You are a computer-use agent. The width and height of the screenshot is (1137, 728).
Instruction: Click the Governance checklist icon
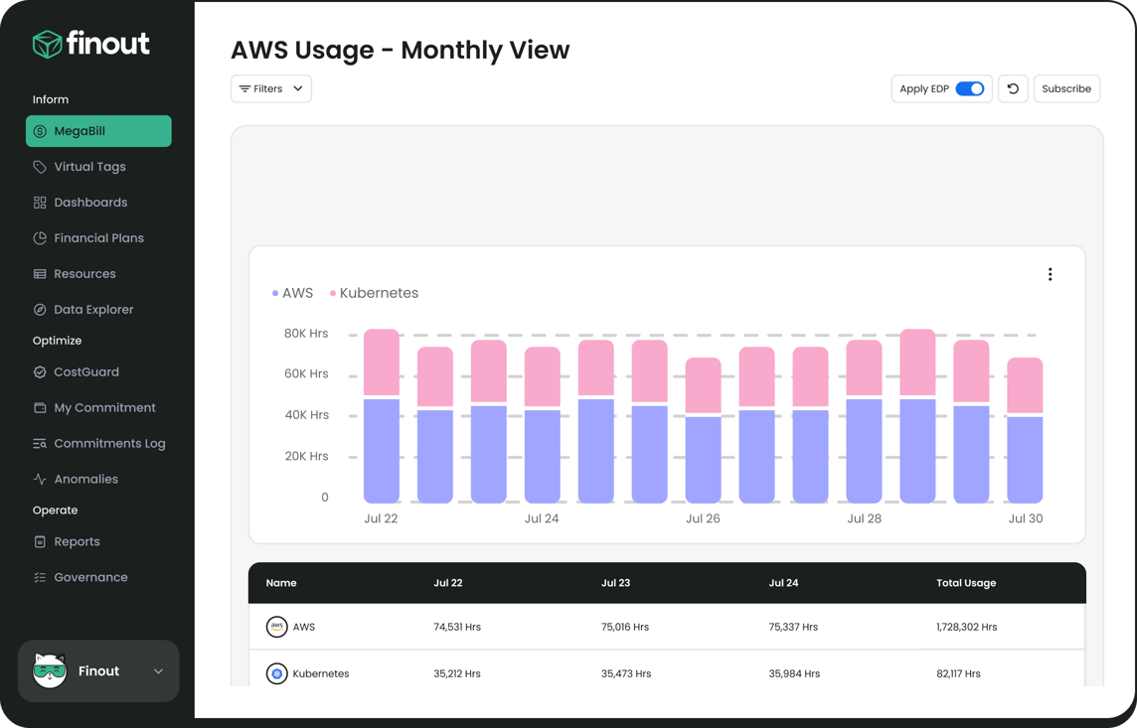click(40, 577)
